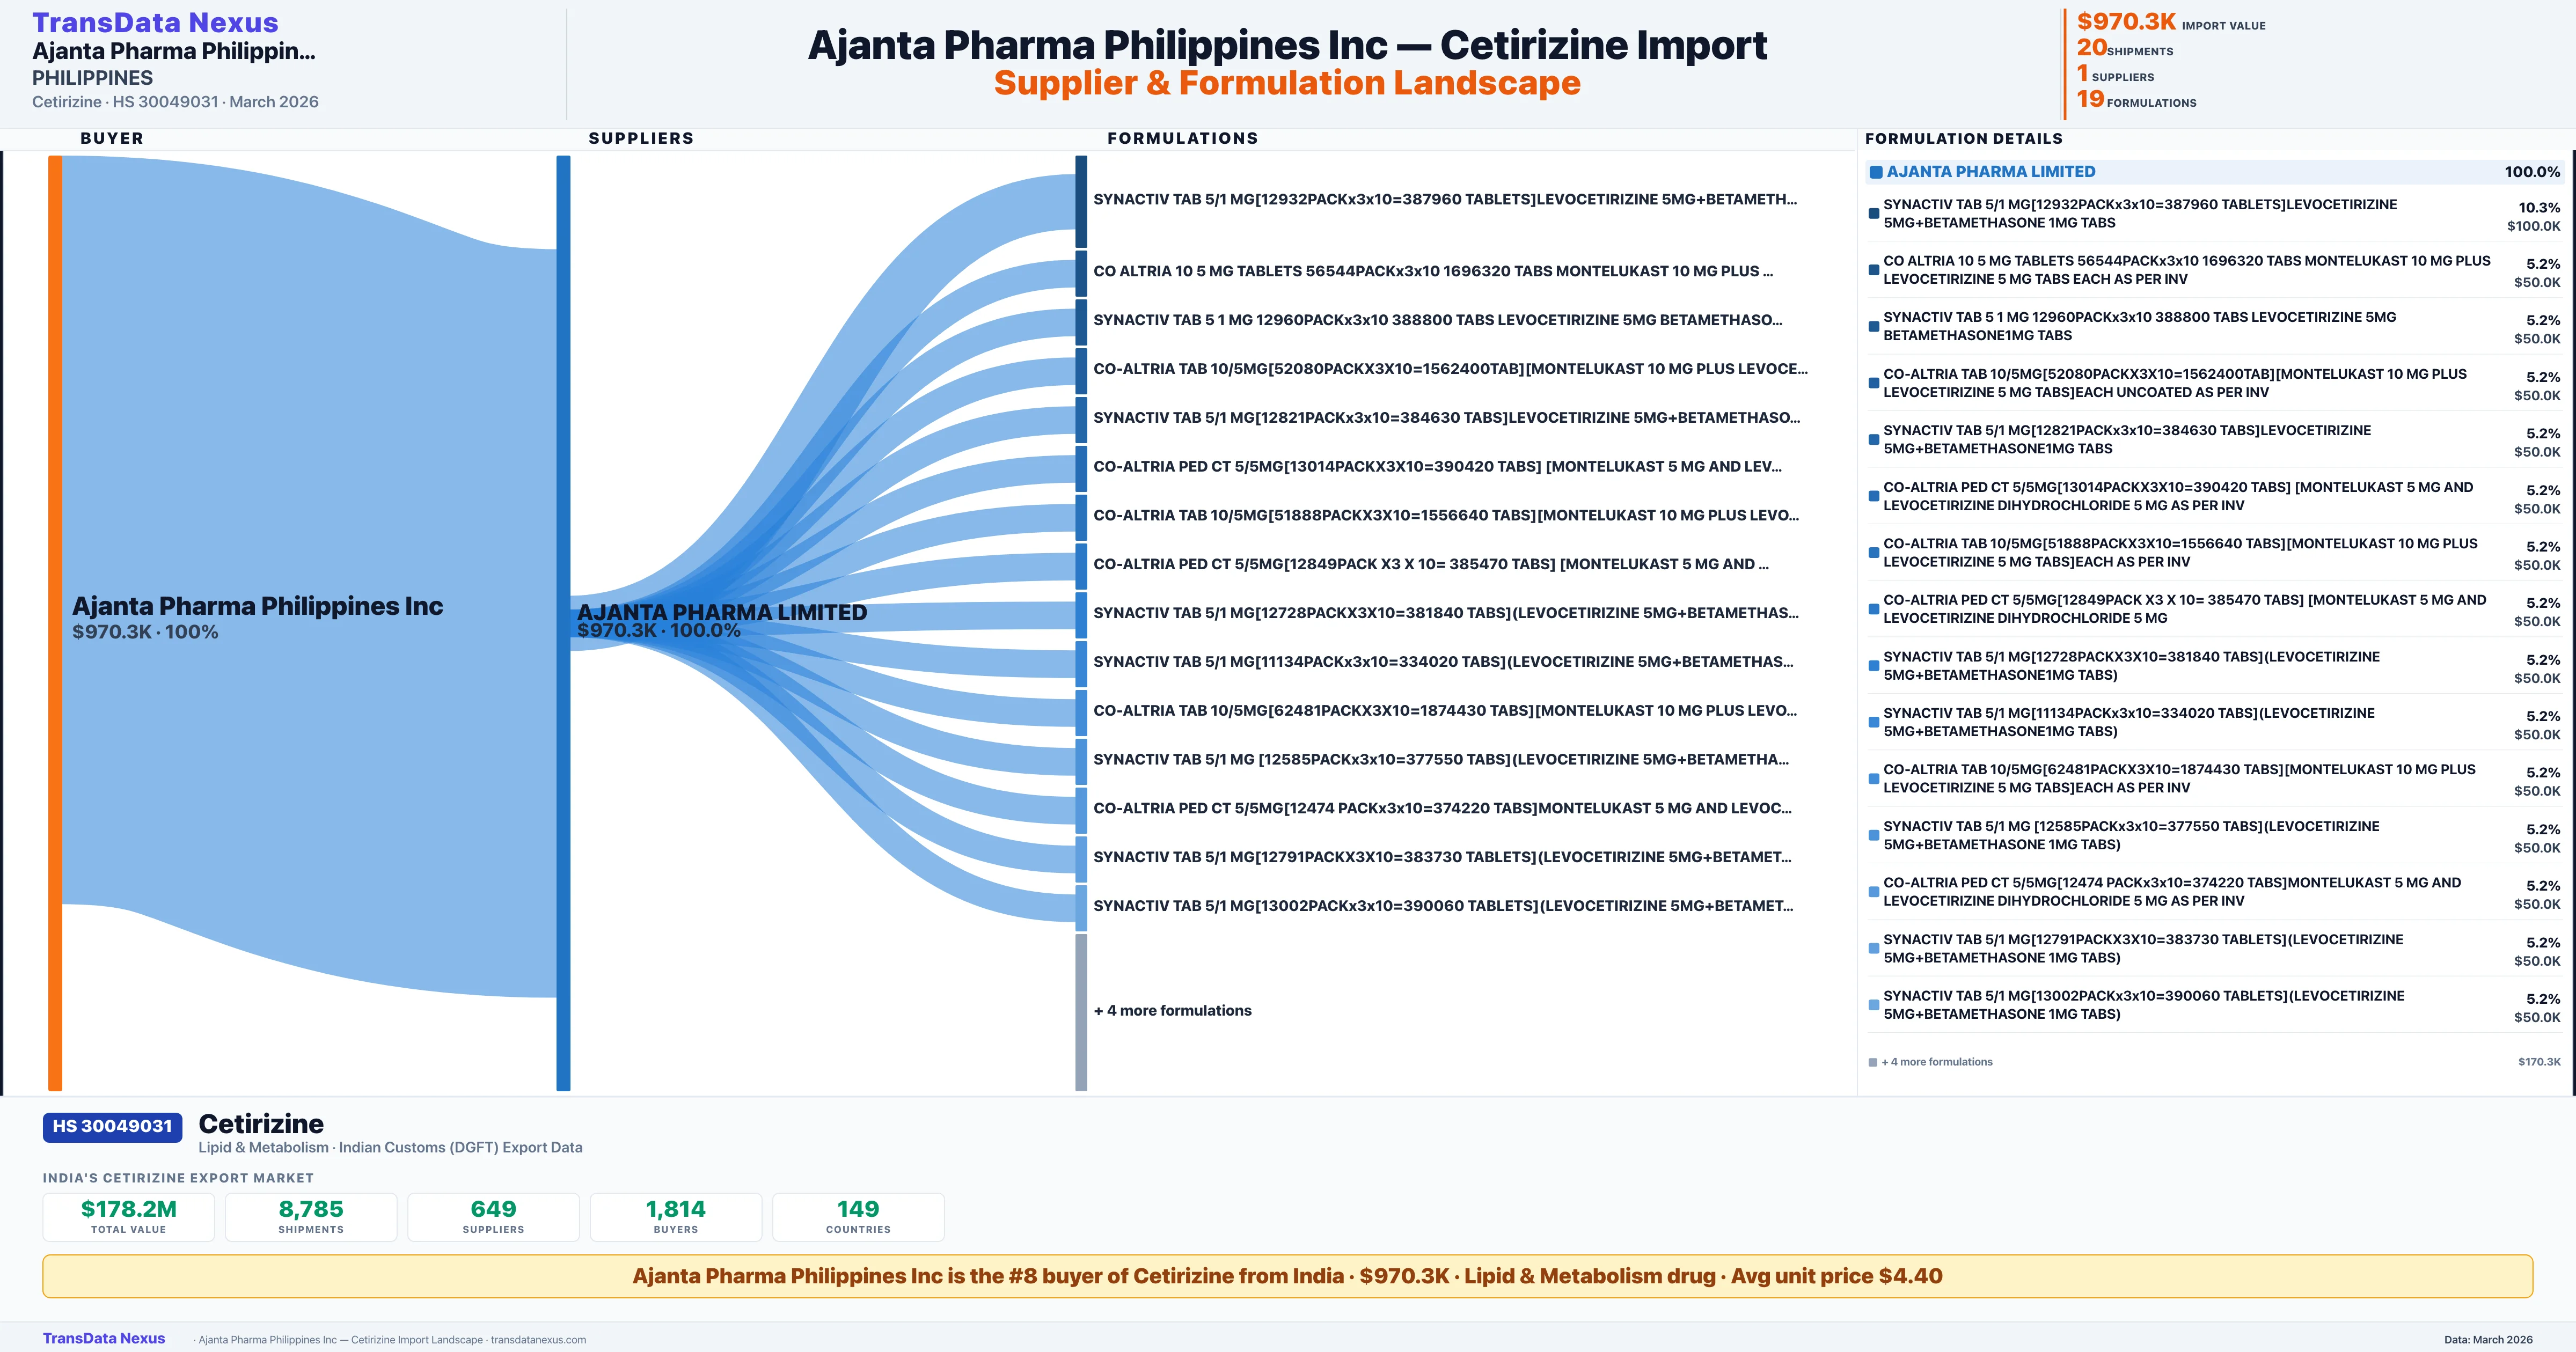Click the legend square for SYNACTIV 13002PACK entry
This screenshot has height=1352, width=2576.
click(x=1874, y=1005)
